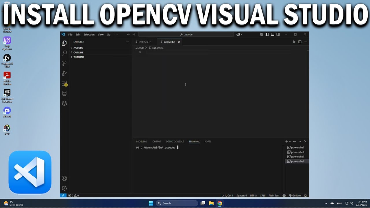This screenshot has width=370, height=208.
Task: Open the Source Control view
Action: (x=64, y=63)
